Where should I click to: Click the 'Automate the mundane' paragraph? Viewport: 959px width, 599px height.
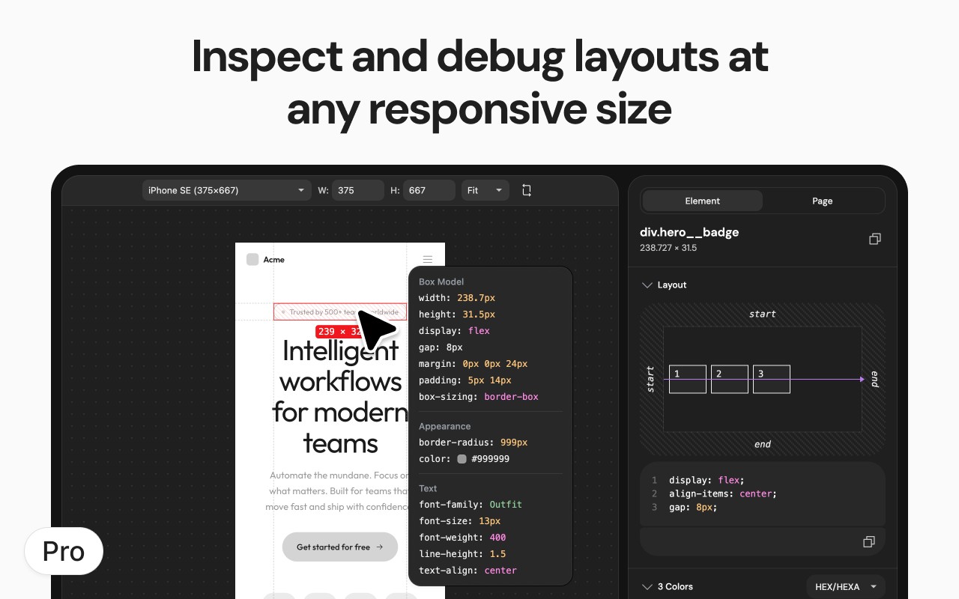click(x=339, y=491)
